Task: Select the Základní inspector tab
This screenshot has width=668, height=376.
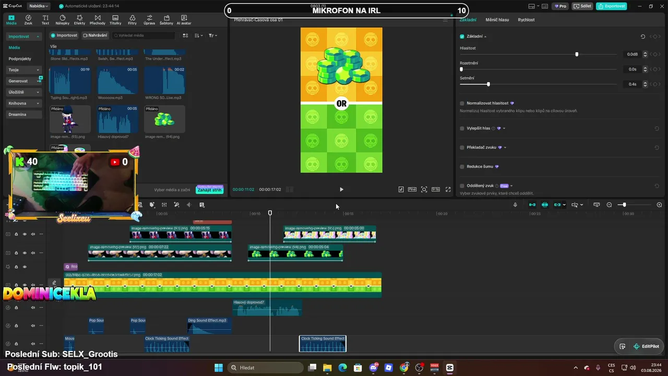Action: [x=468, y=20]
